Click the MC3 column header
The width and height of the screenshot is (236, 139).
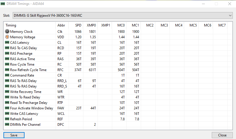point(162,25)
